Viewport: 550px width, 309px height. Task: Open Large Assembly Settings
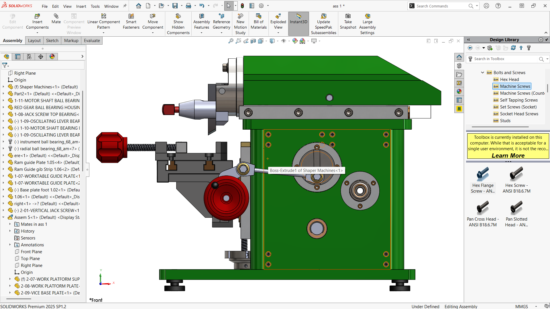point(368,24)
